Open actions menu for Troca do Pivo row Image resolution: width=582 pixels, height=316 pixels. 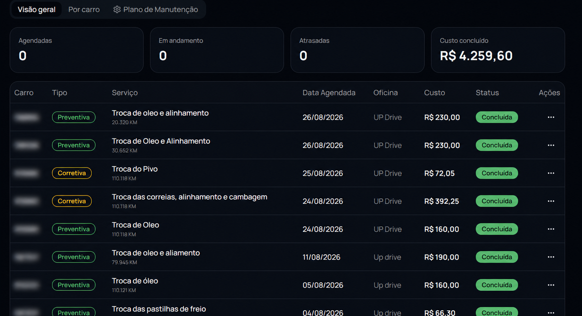pyautogui.click(x=551, y=173)
